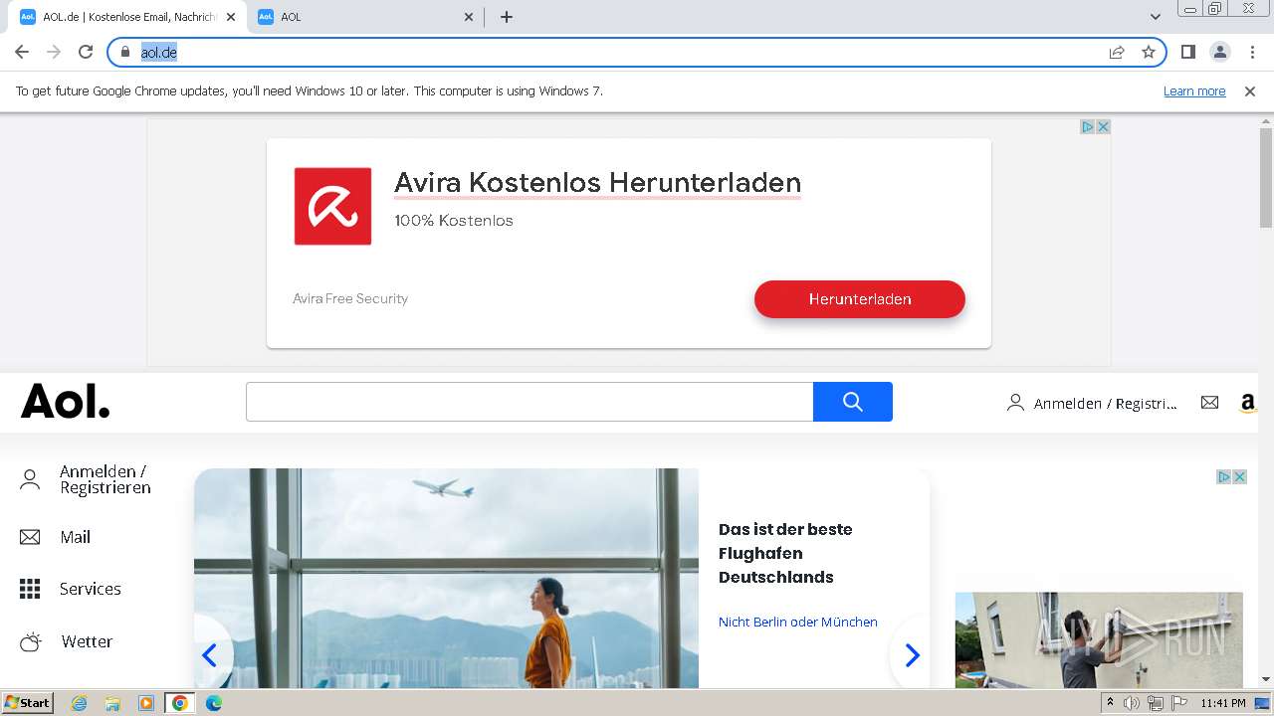Go back using the browser back arrow
The image size is (1274, 716).
pos(22,52)
